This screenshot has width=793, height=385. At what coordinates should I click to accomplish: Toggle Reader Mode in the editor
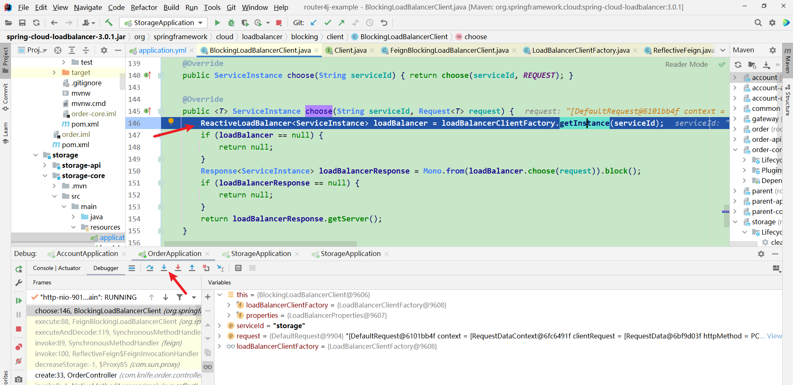687,64
